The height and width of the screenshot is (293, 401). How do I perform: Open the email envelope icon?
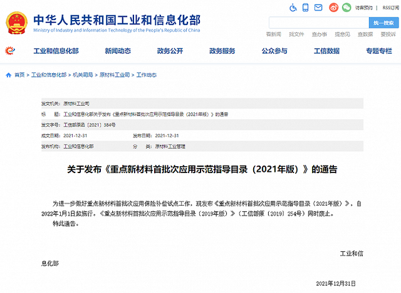pos(320,7)
